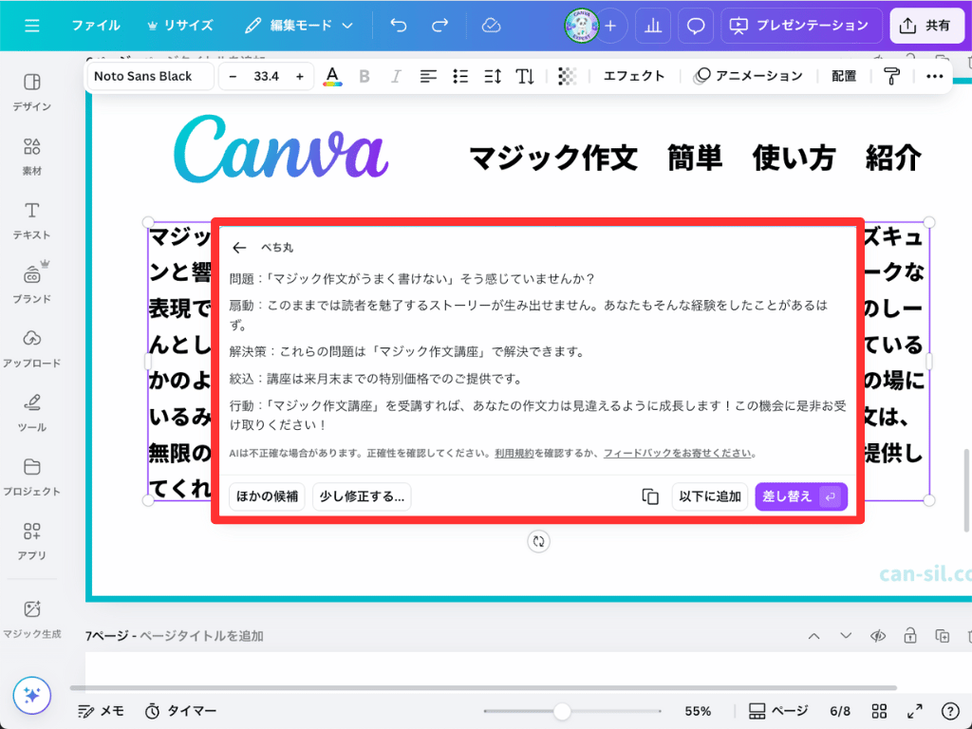This screenshot has height=729, width=972.
Task: Open the アプリ sidebar panel
Action: click(x=31, y=541)
